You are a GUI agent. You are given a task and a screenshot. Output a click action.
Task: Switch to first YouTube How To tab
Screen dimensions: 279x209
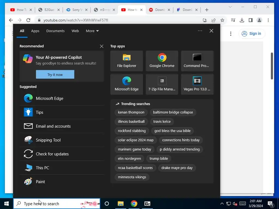pos(21,10)
